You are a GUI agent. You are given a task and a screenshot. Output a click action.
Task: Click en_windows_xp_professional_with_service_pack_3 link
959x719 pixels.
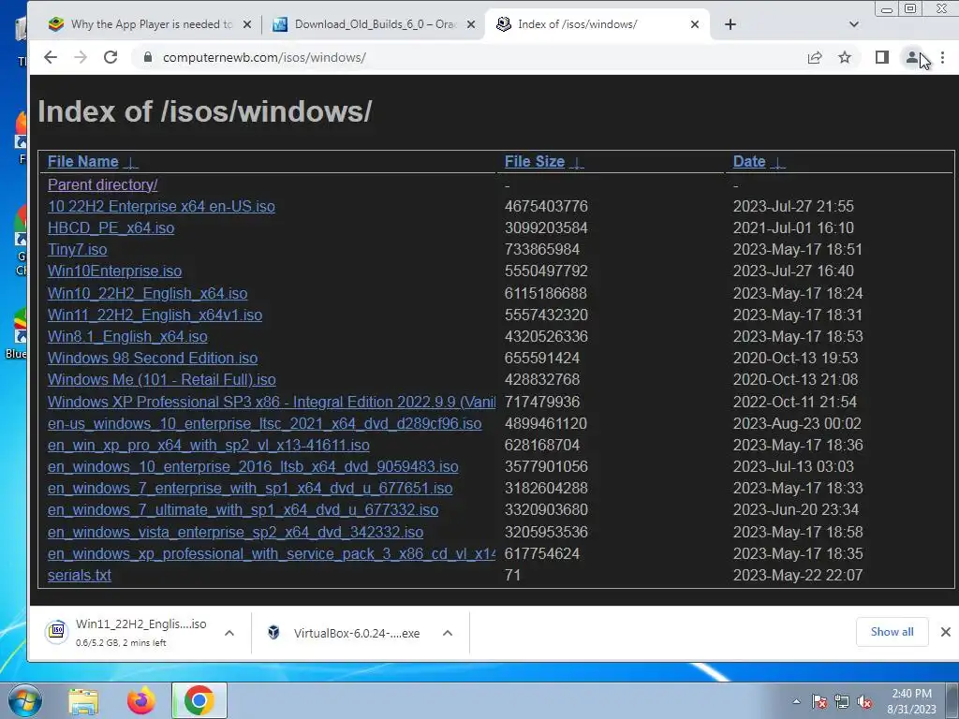272,553
